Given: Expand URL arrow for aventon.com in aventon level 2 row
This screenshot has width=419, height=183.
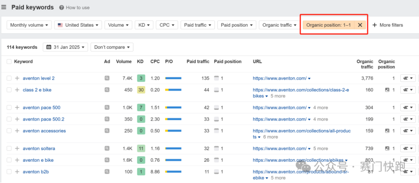Looking at the screenshot, I should coord(309,79).
